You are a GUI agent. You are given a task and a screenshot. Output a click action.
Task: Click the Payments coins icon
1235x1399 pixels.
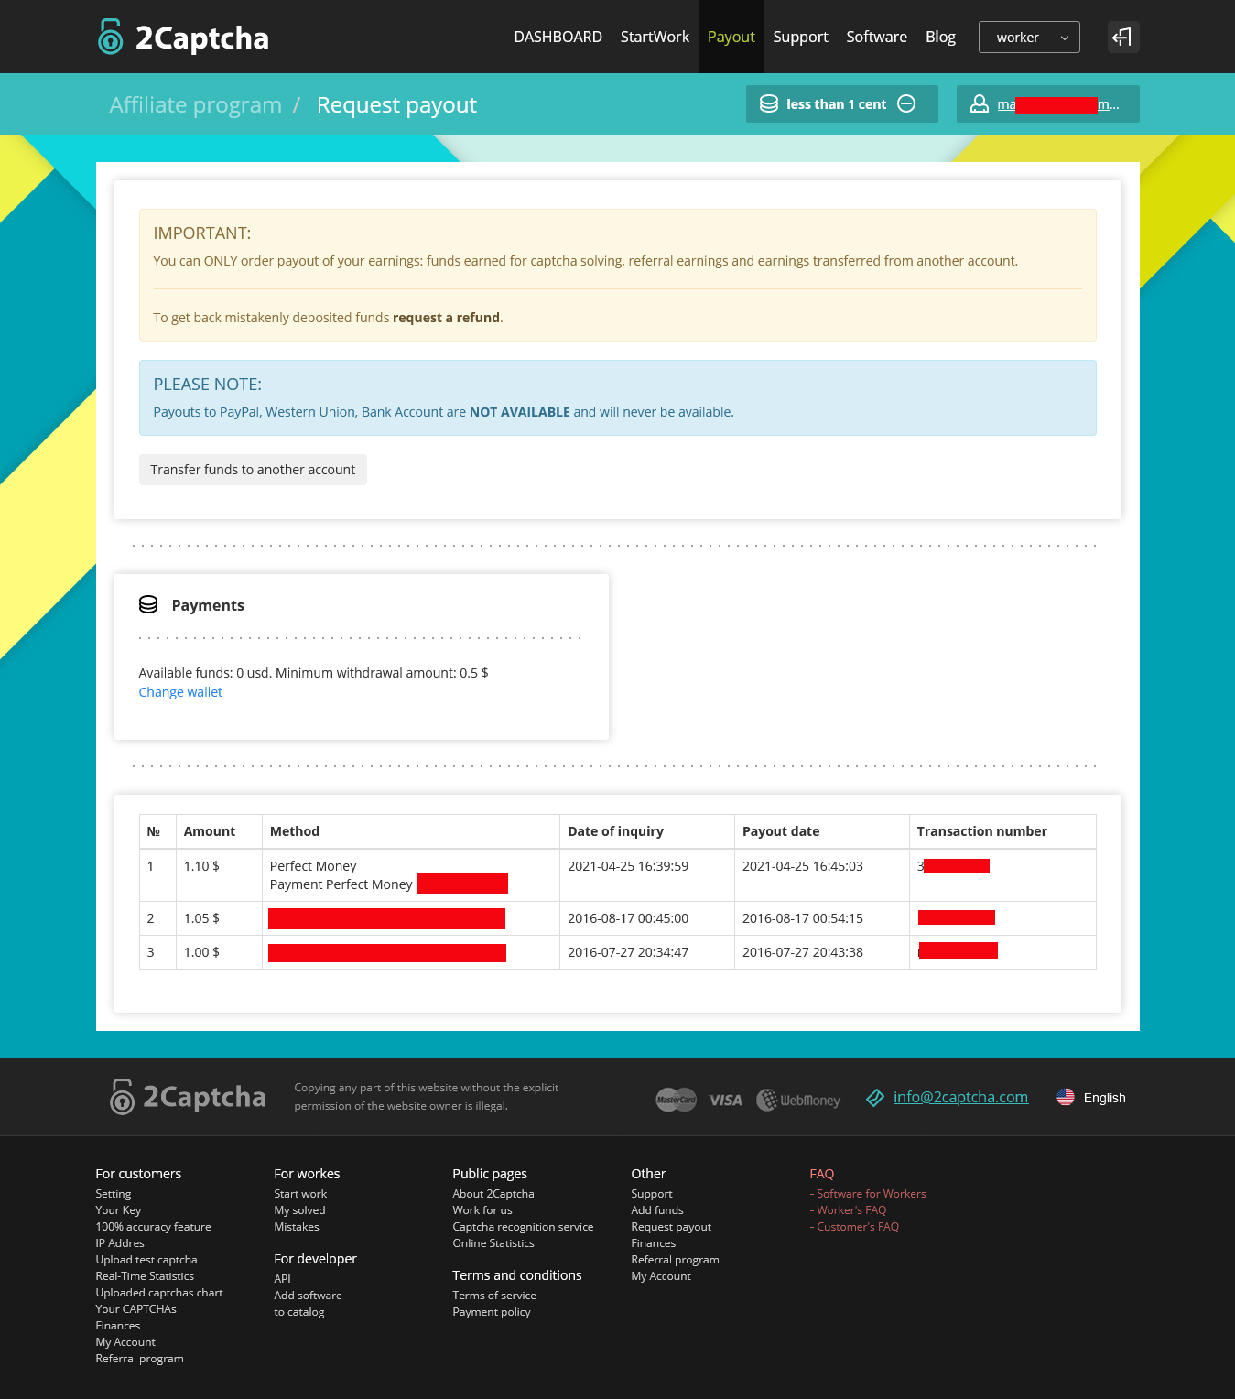coord(148,604)
